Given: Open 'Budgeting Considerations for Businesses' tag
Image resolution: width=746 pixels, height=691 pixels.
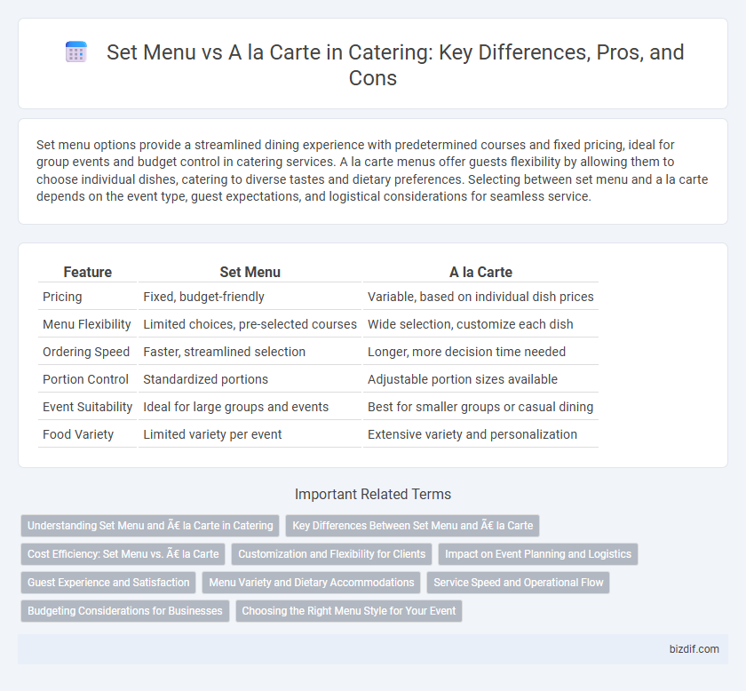Looking at the screenshot, I should tap(125, 610).
